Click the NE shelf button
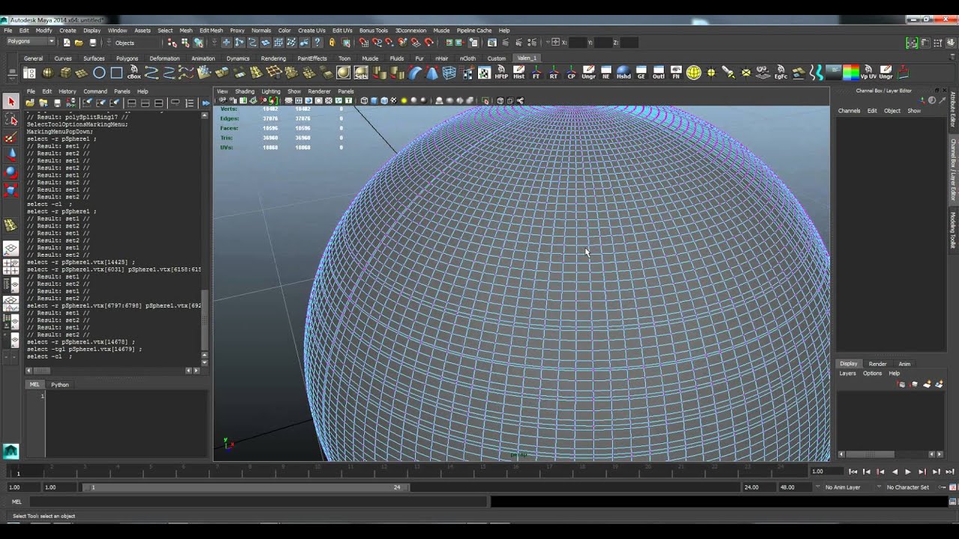 [606, 73]
